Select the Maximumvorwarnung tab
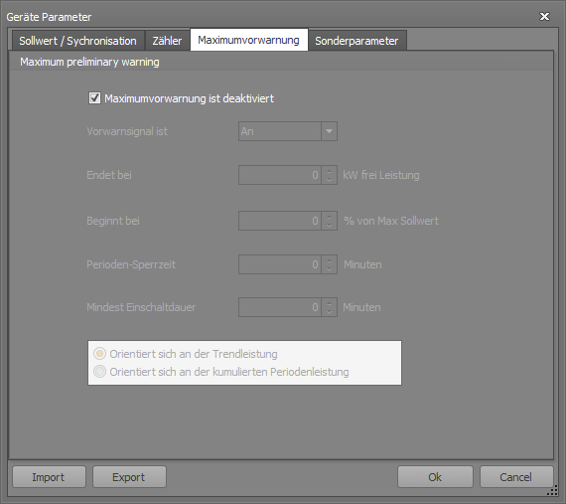566x504 pixels. point(248,40)
